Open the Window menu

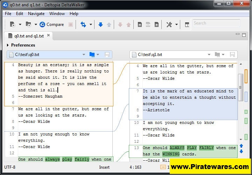coord(57,14)
